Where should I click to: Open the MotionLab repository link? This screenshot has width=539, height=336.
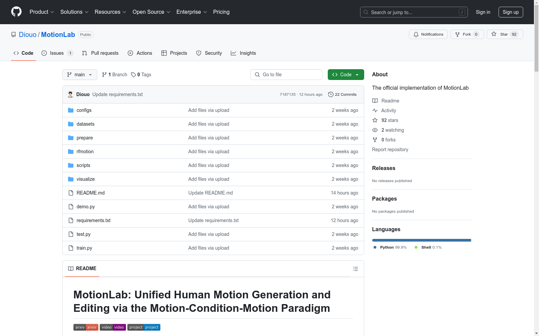(58, 35)
